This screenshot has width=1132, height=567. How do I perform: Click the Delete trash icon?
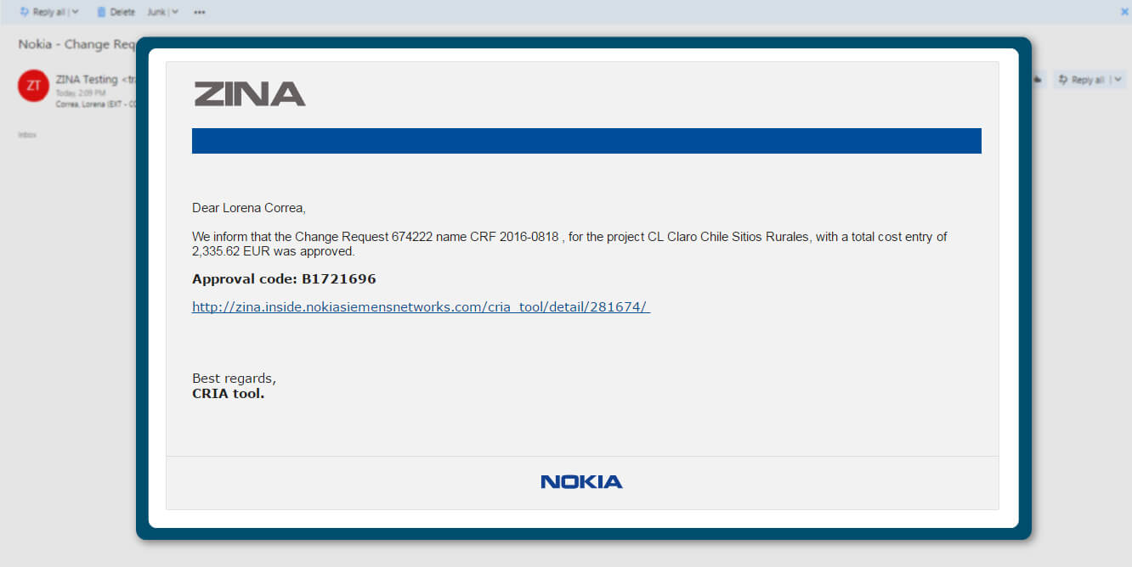102,12
